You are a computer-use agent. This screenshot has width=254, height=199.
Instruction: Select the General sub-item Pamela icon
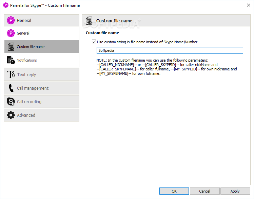(x=11, y=33)
